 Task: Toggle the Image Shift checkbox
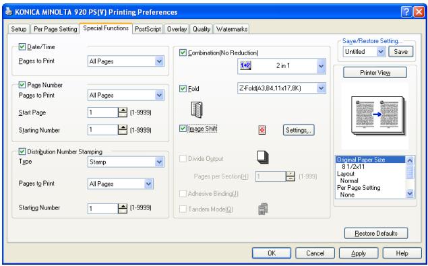point(183,128)
